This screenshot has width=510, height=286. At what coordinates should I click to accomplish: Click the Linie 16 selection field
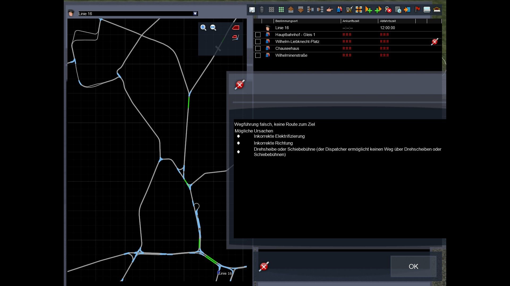pos(135,14)
